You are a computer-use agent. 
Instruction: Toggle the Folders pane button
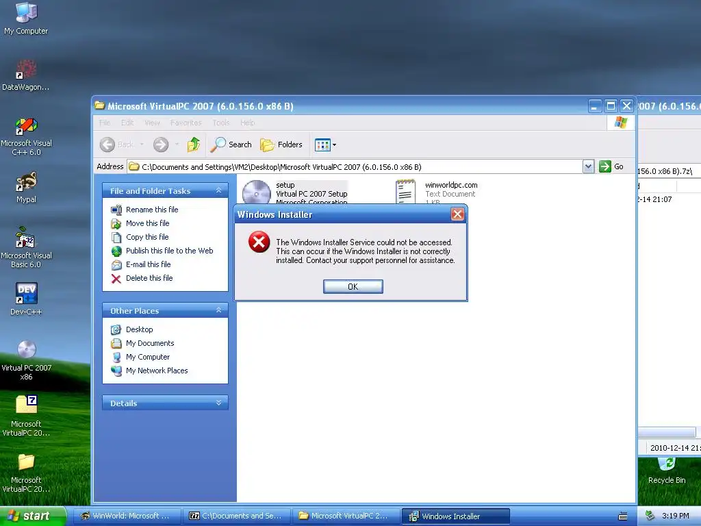[x=281, y=145]
